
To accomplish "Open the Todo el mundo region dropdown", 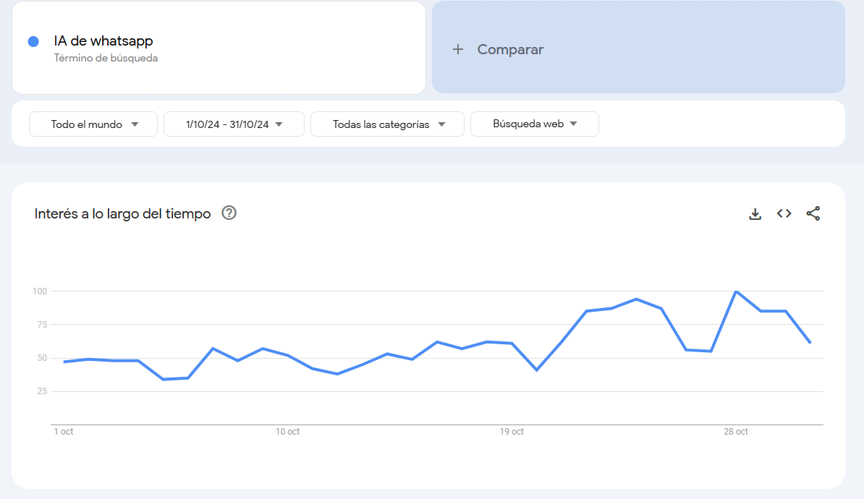I will click(93, 124).
